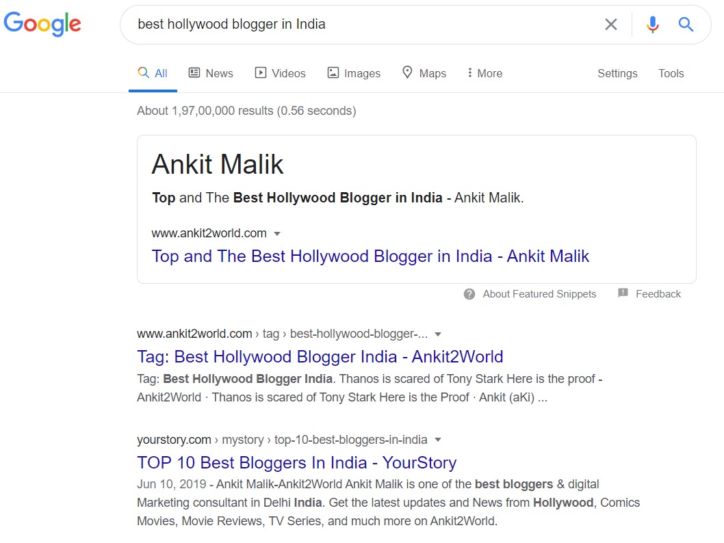Start voice search with microphone icon

pyautogui.click(x=652, y=25)
